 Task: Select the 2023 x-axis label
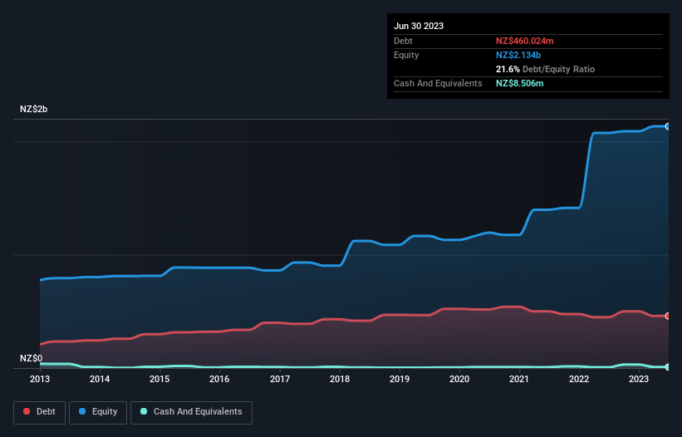click(639, 379)
